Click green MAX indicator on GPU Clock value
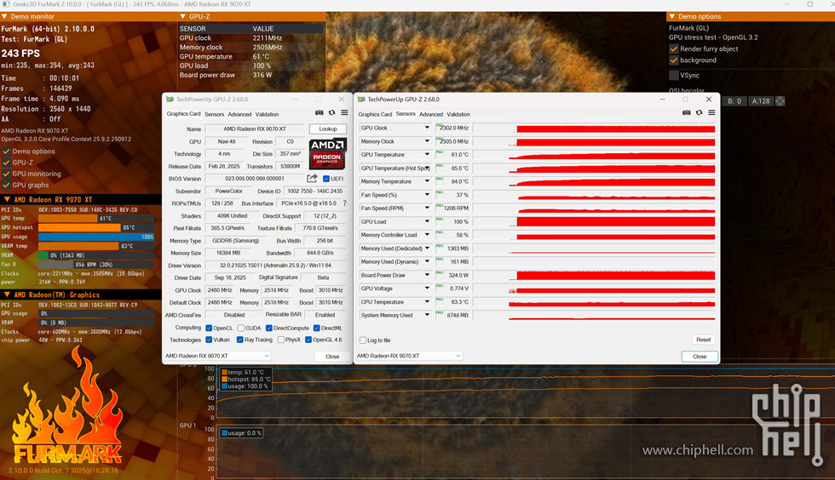 (x=440, y=125)
